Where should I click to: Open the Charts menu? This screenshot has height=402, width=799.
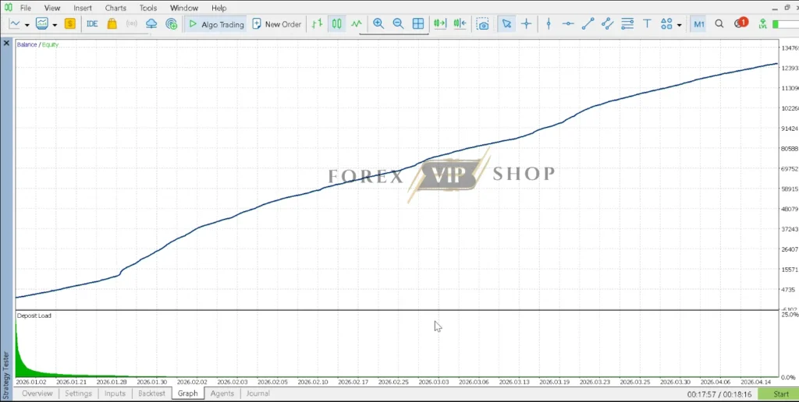tap(115, 8)
